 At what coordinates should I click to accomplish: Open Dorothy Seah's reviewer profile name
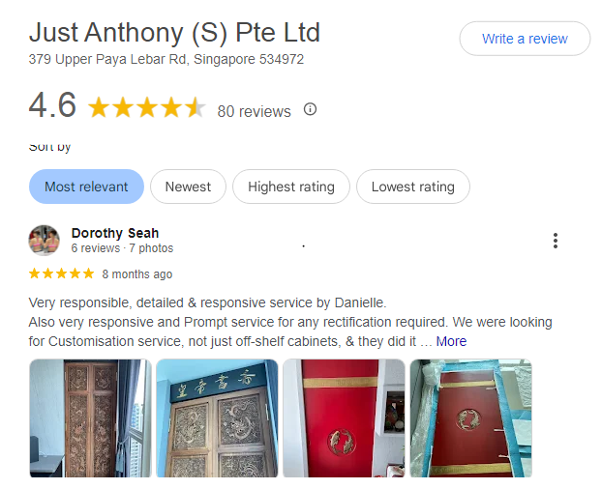[115, 233]
